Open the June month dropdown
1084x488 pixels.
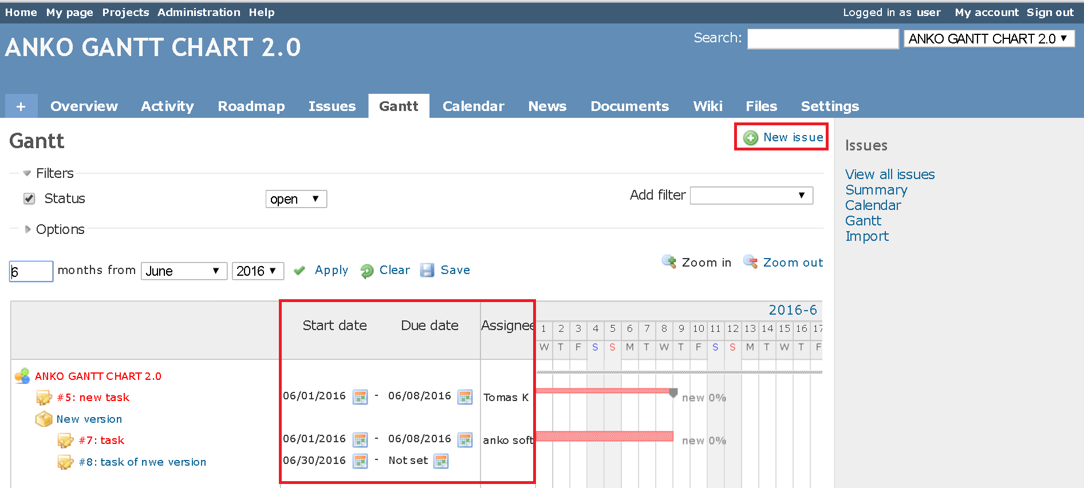tap(183, 271)
